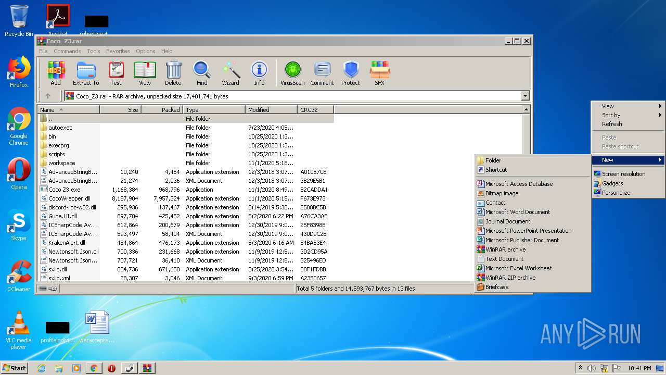This screenshot has height=375, width=666.
Task: Open the File menu
Action: [x=43, y=51]
